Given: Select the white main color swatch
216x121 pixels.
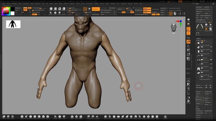Looking at the screenshot, I should (12, 13).
